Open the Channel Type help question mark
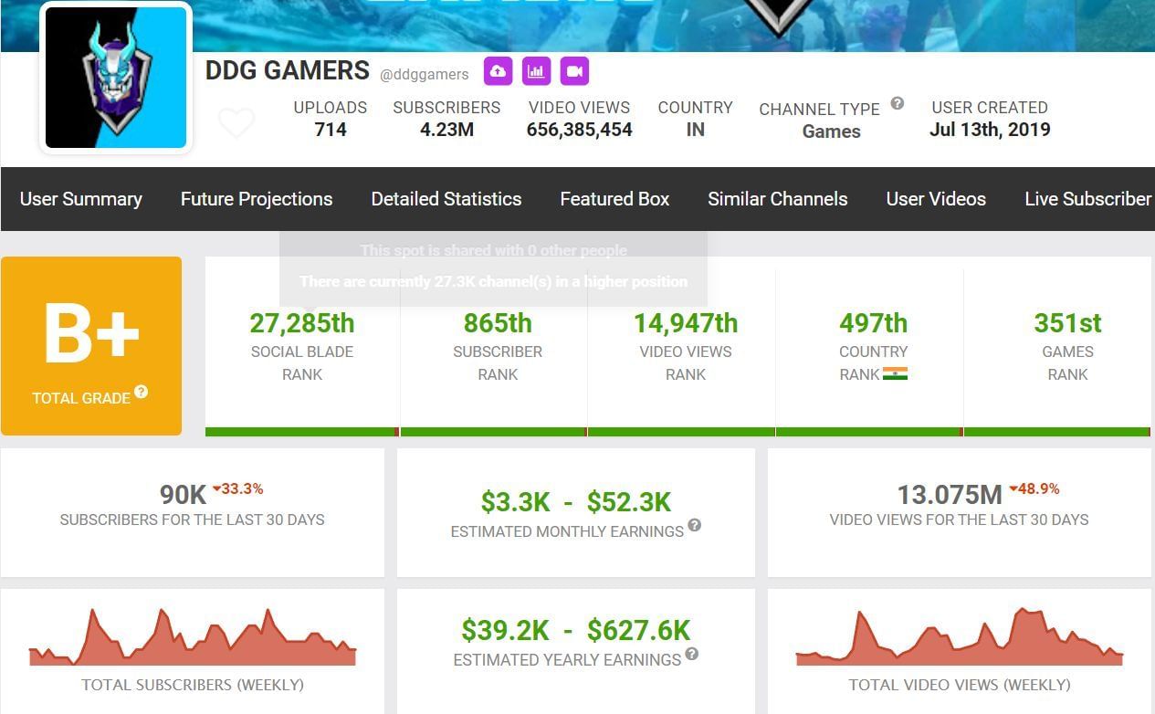1155x714 pixels. (x=897, y=103)
